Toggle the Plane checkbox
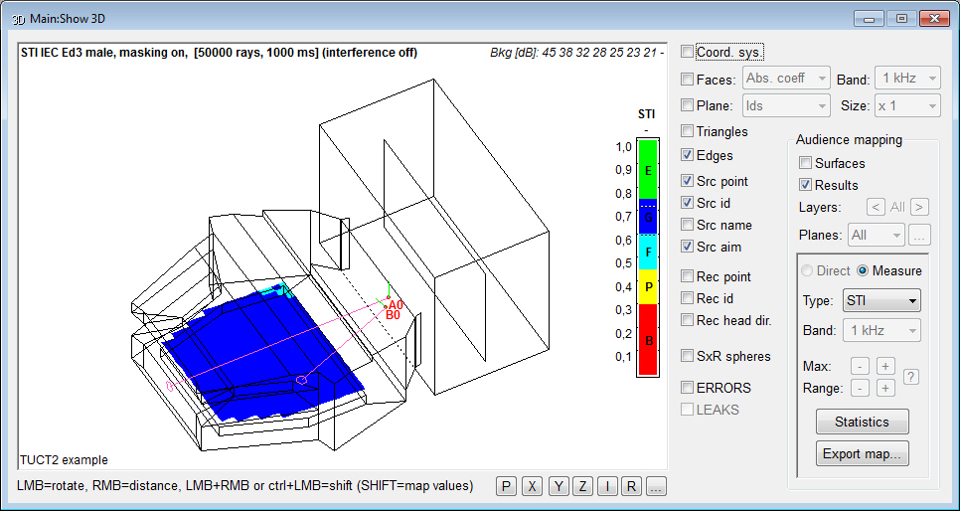 click(687, 105)
